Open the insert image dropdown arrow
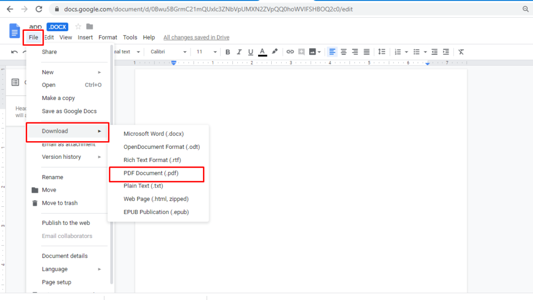533x300 pixels. (319, 52)
